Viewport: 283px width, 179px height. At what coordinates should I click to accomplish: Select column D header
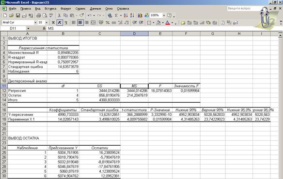pyautogui.click(x=134, y=34)
